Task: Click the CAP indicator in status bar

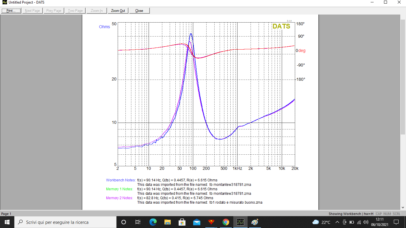Action: coord(379,214)
